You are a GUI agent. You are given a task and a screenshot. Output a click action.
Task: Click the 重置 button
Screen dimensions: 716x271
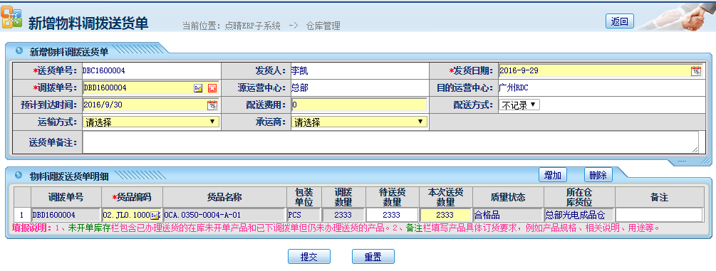(x=373, y=256)
